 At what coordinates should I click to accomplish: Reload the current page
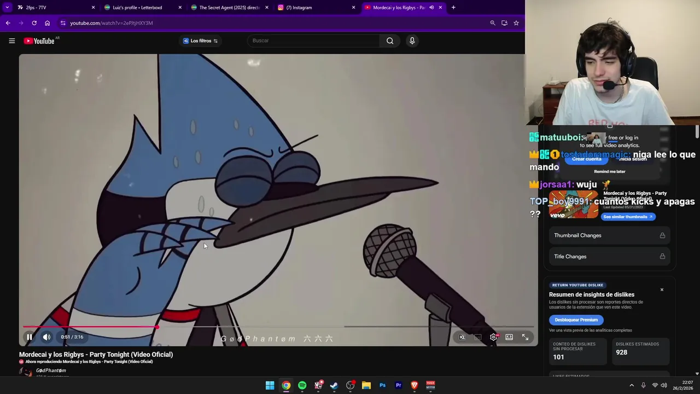point(34,23)
